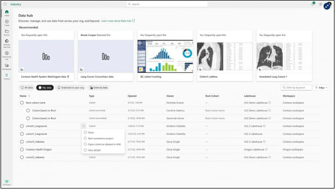Open the settings gear icon

tap(320, 4)
